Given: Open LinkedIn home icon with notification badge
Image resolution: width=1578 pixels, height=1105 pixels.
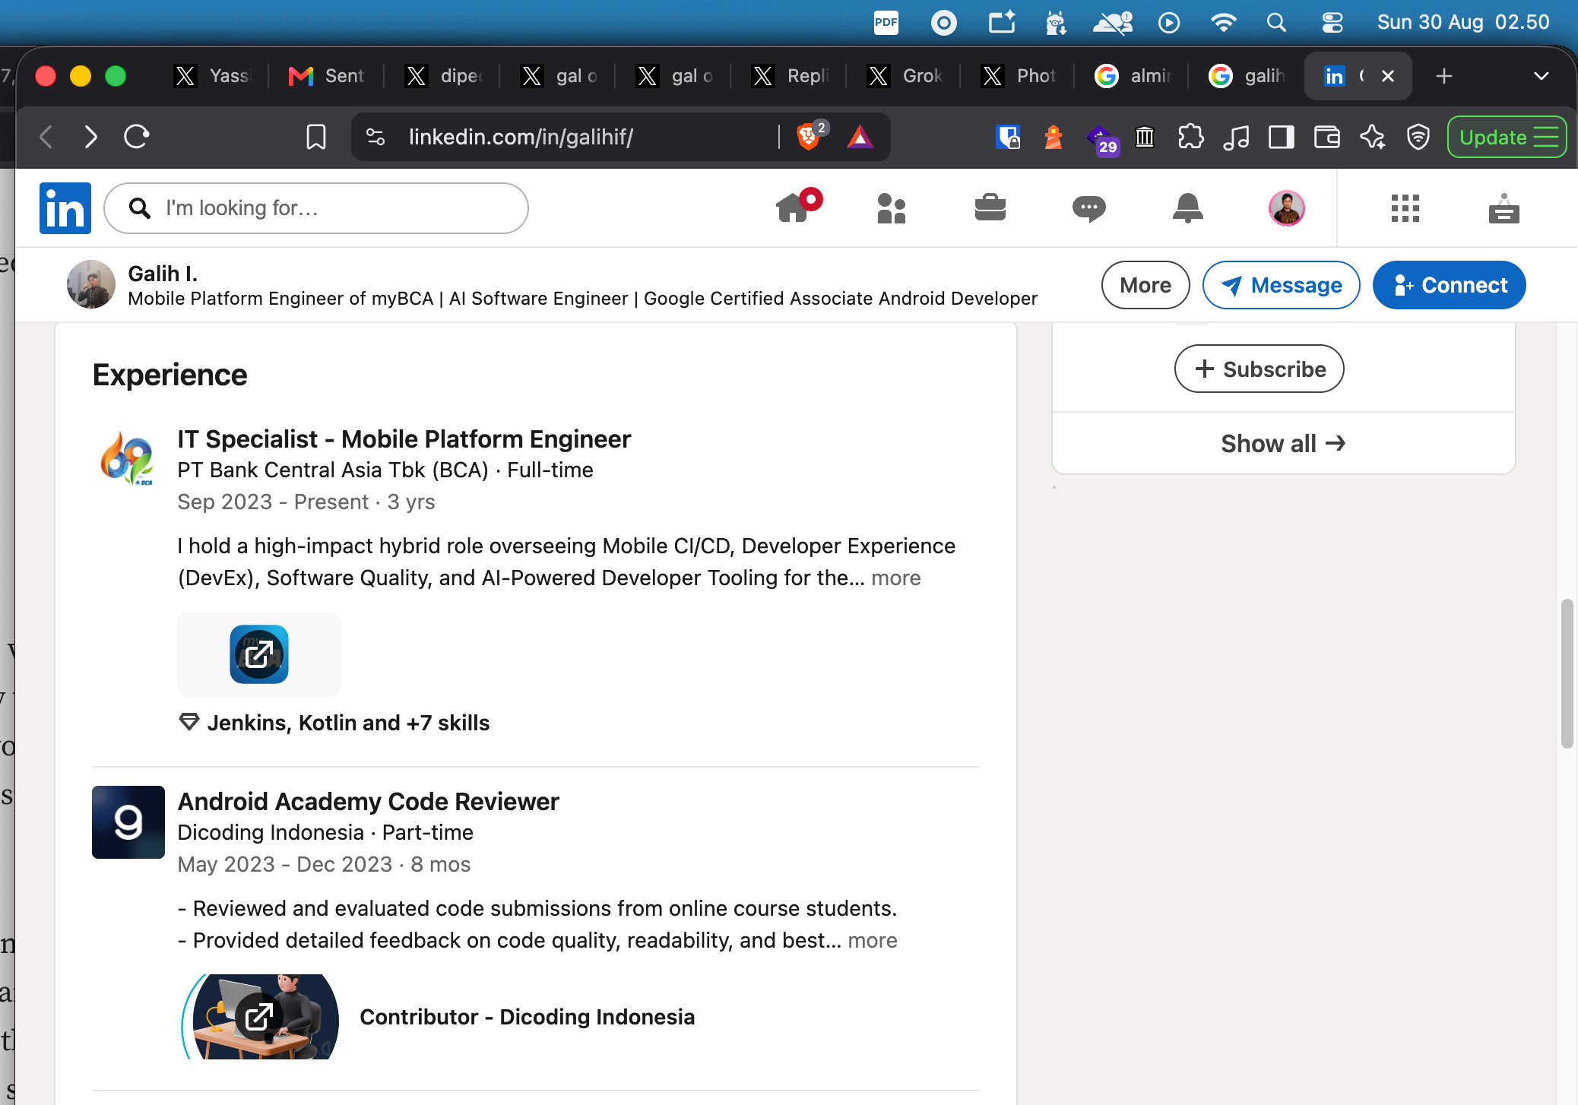Looking at the screenshot, I should point(798,207).
